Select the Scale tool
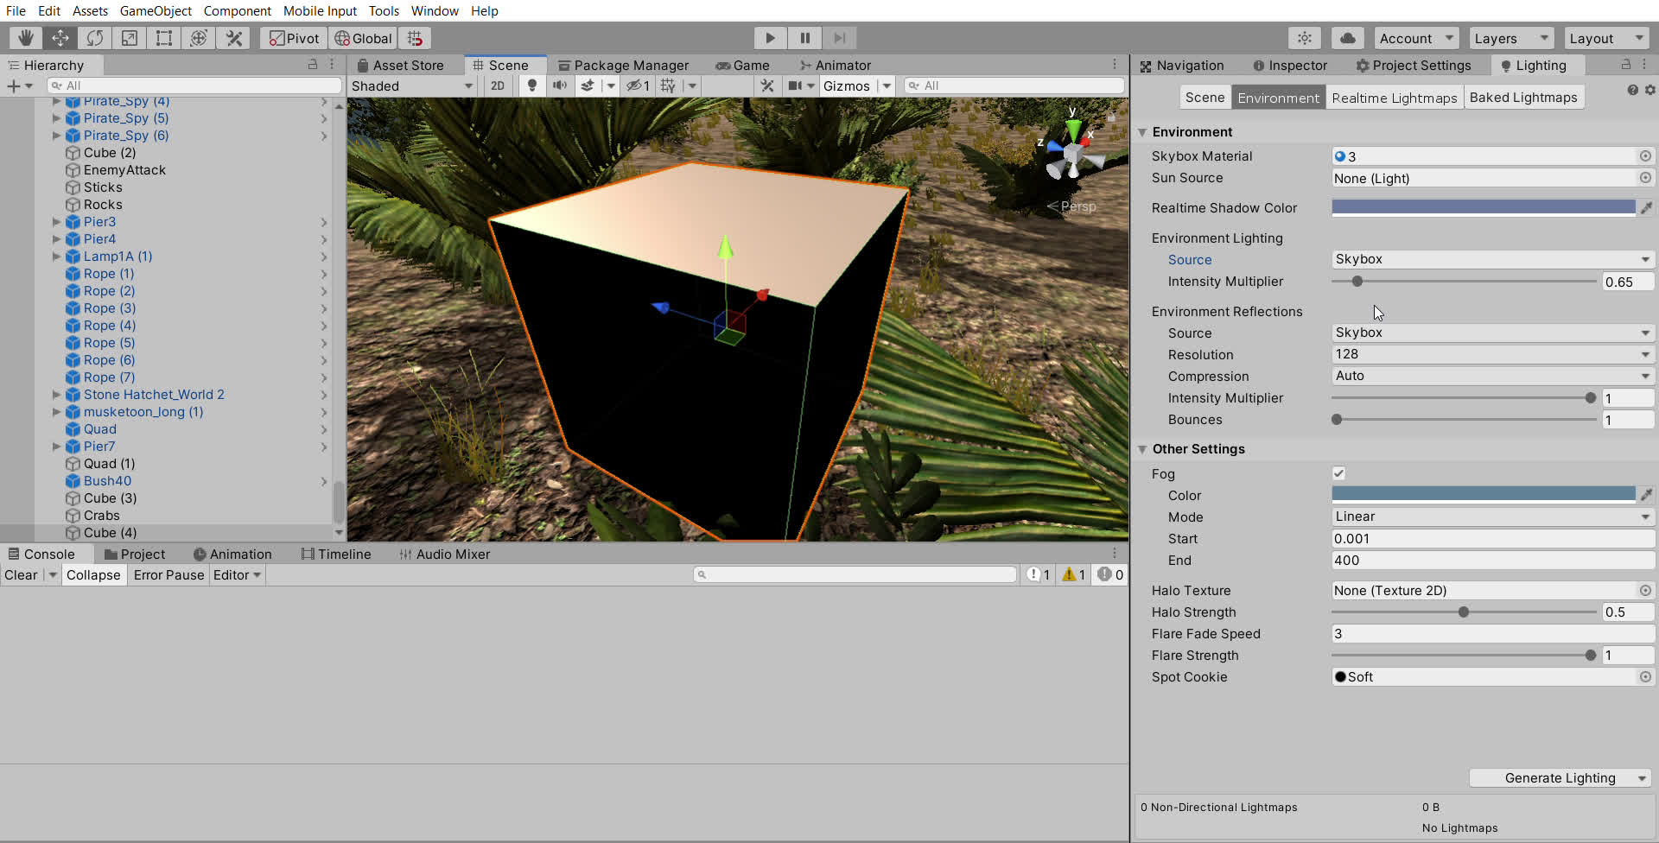The height and width of the screenshot is (843, 1659). coord(130,38)
